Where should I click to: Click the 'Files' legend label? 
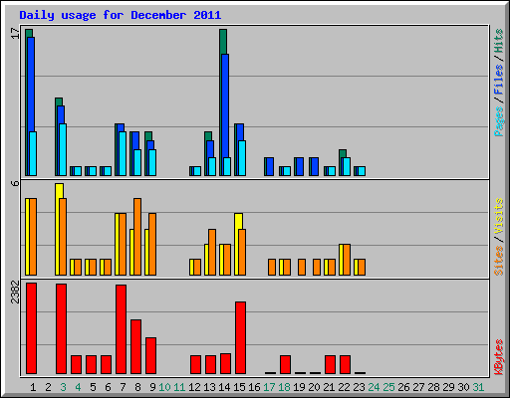tap(499, 80)
